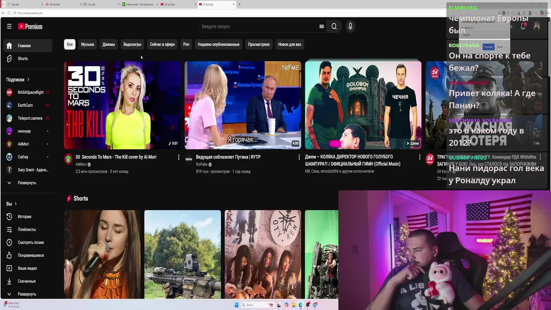Select the Просмотрено filter chip

click(259, 44)
